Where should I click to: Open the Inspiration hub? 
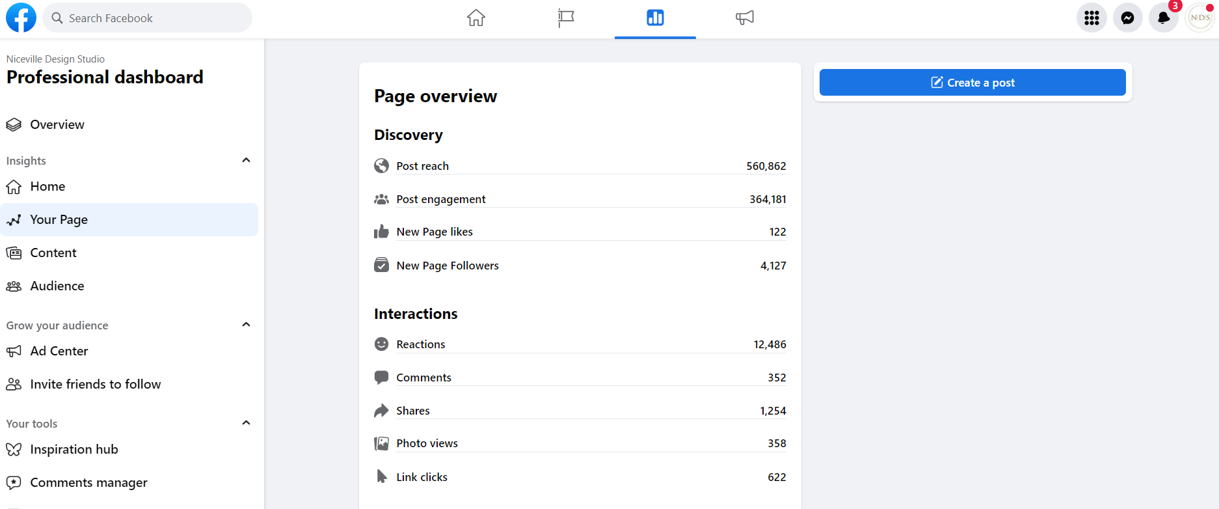[129, 449]
